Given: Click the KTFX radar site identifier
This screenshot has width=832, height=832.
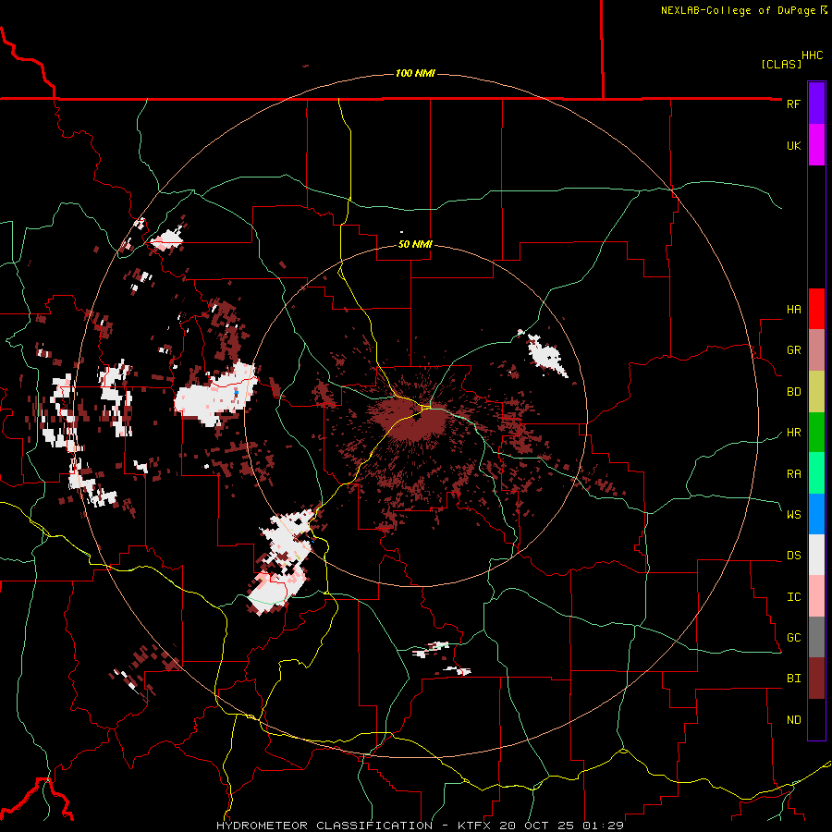Looking at the screenshot, I should (474, 826).
